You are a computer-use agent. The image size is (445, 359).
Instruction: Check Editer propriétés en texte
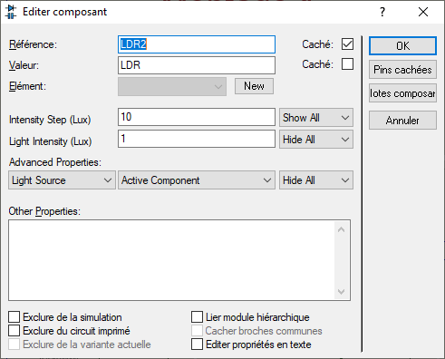[197, 344]
